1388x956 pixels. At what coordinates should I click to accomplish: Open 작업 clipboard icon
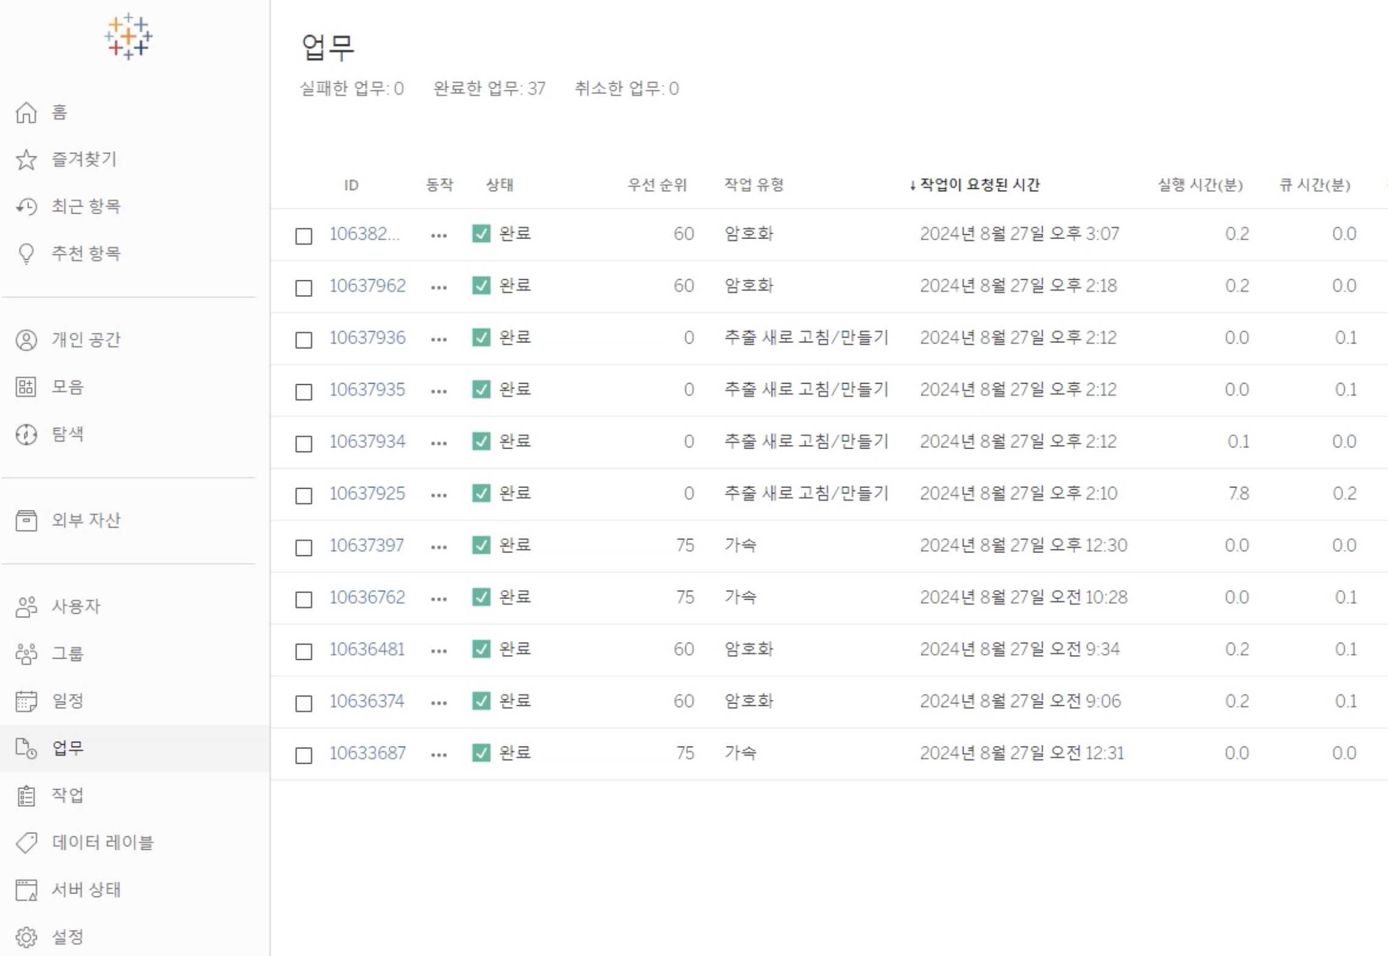click(x=26, y=796)
